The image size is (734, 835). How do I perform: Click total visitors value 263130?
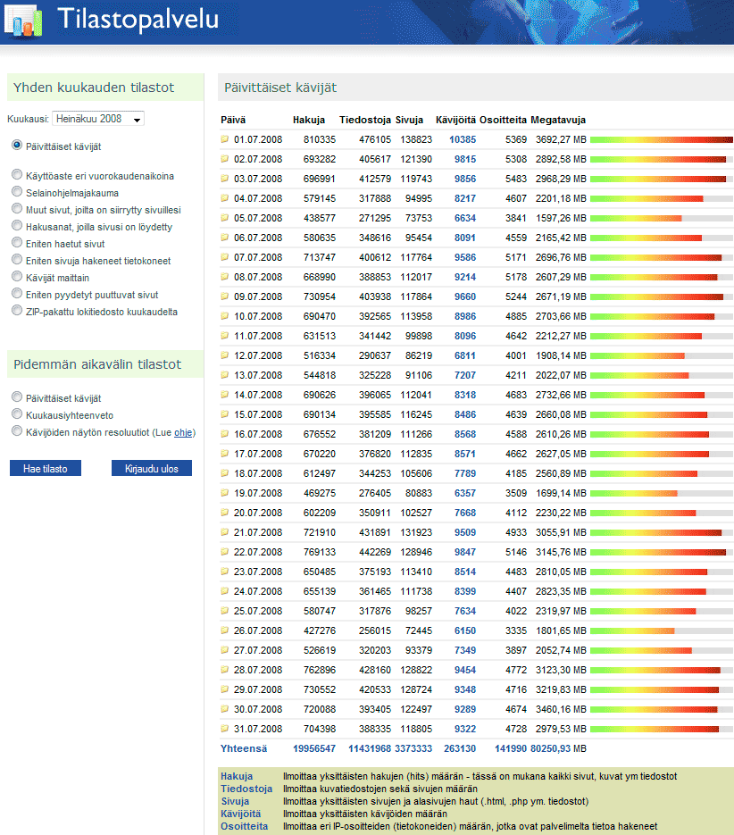pos(460,748)
